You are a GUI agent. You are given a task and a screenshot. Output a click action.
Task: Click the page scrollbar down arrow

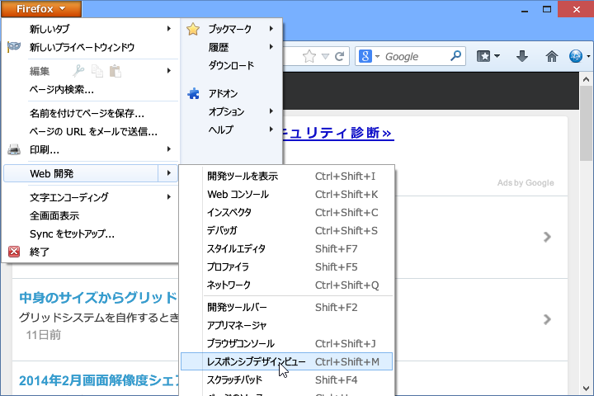tap(586, 389)
